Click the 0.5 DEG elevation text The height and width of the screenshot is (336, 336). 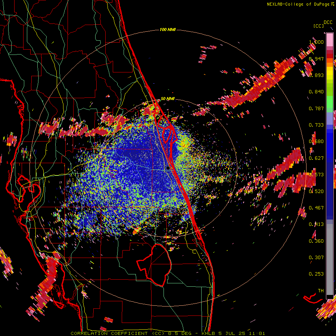click(180, 333)
